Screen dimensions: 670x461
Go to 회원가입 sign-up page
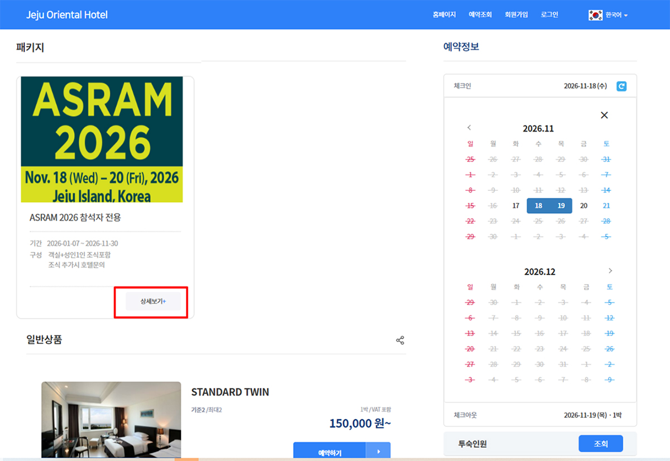click(516, 15)
